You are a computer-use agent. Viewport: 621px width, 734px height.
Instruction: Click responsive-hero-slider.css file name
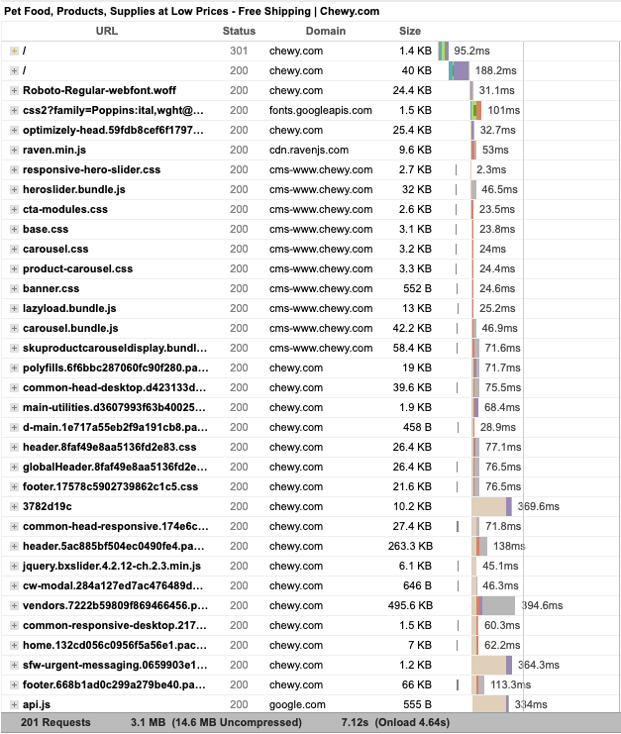pos(92,170)
